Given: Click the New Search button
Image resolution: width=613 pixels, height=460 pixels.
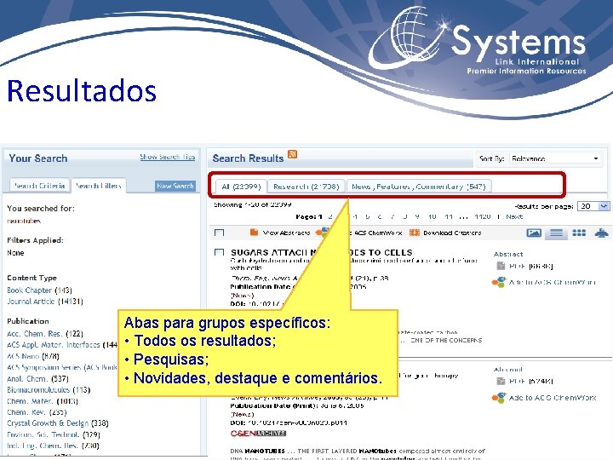Looking at the screenshot, I should 175,187.
